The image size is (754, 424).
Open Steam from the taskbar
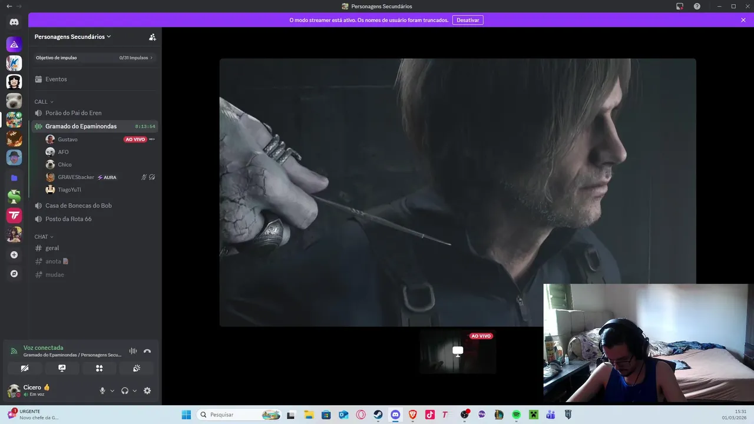(x=378, y=415)
